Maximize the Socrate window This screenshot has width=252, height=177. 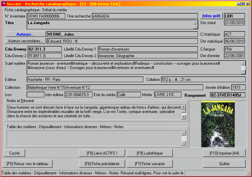pos(243,4)
